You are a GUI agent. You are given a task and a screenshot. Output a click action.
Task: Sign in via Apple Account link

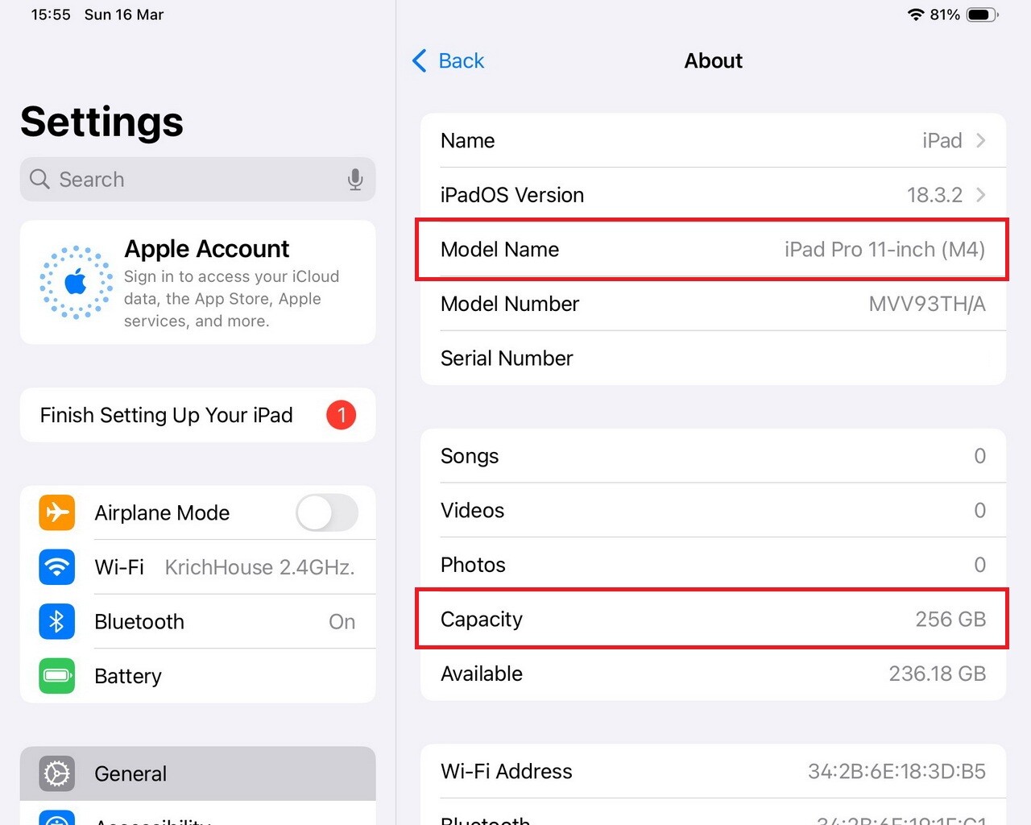coord(198,283)
